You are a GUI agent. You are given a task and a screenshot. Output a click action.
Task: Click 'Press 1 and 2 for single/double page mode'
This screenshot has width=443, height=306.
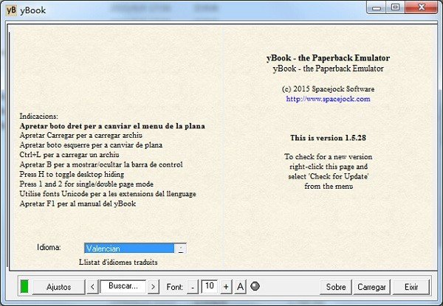[86, 184]
